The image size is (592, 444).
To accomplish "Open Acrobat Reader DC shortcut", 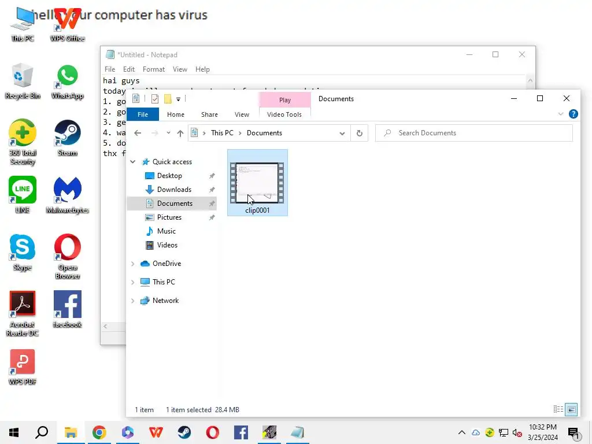I will pyautogui.click(x=23, y=313).
